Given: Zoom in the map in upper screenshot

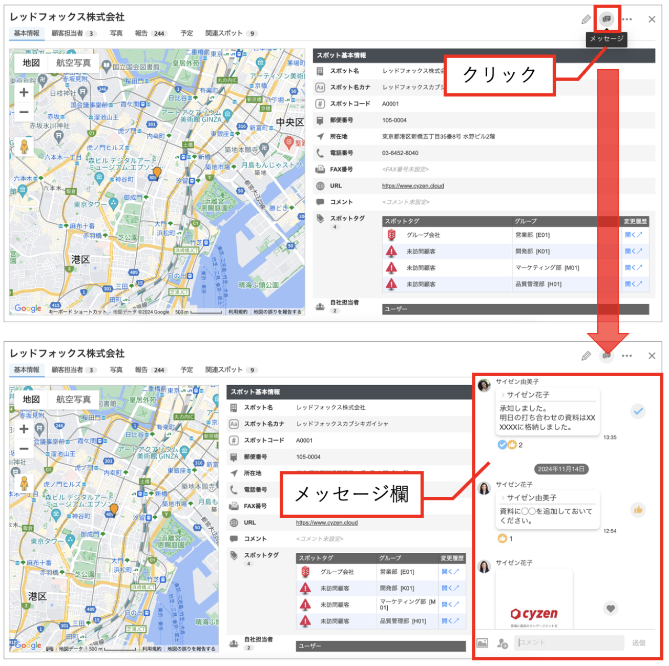Looking at the screenshot, I should click(24, 93).
